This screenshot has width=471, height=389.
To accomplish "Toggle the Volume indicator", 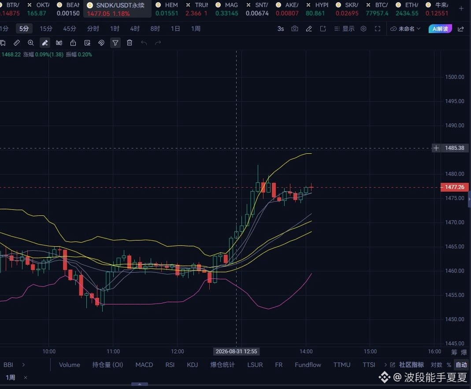I will coord(69,365).
